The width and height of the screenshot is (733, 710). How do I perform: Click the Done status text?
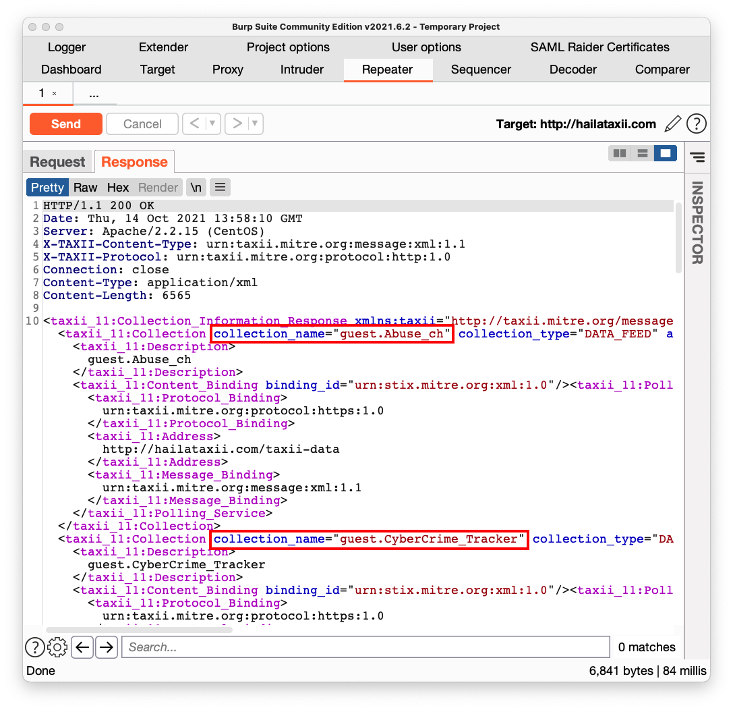40,671
